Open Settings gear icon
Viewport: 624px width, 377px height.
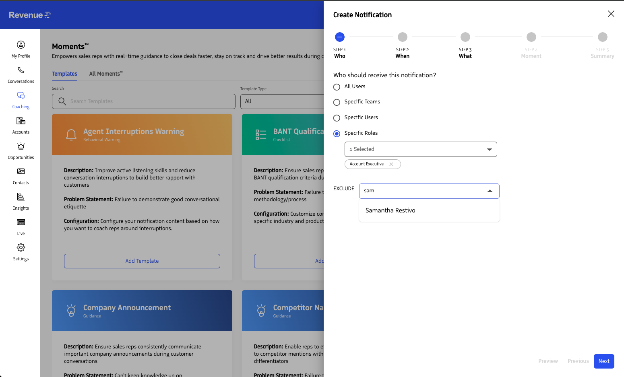tap(21, 247)
